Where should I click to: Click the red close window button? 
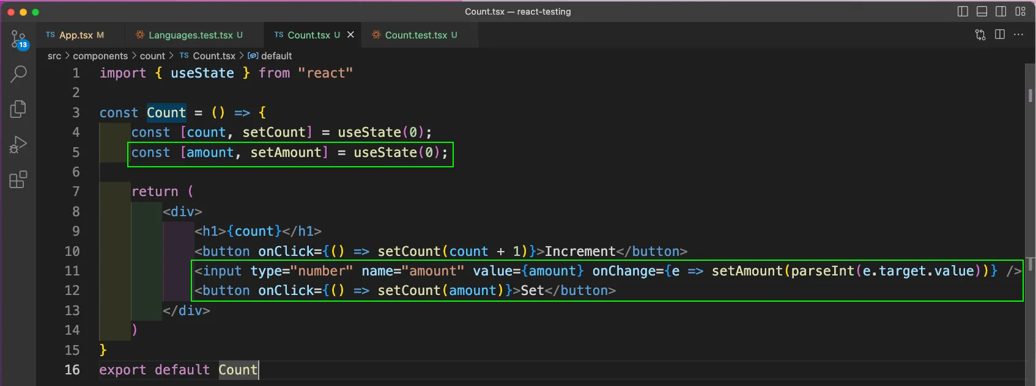point(11,12)
